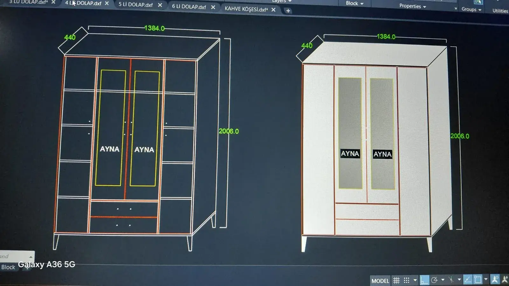Select 2006.0 height dimension on shaded cabinet
Screen dimensions: 509x286
tap(460, 136)
